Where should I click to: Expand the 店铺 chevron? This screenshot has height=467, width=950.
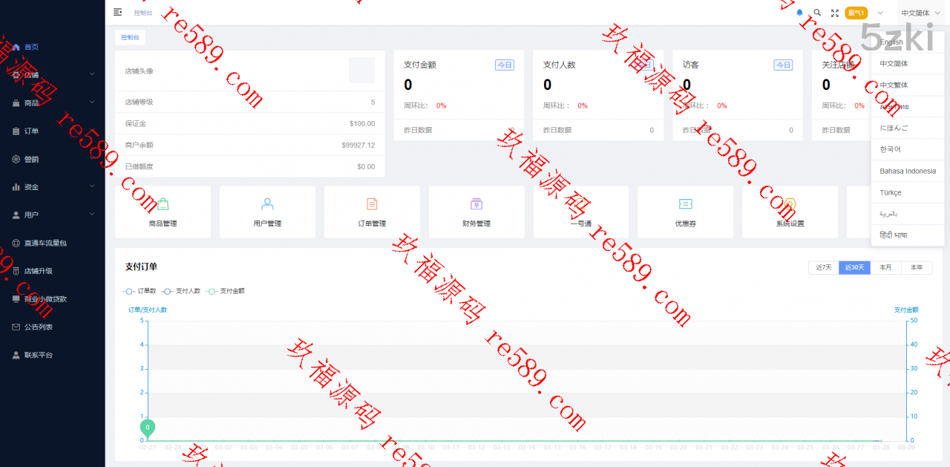point(92,74)
